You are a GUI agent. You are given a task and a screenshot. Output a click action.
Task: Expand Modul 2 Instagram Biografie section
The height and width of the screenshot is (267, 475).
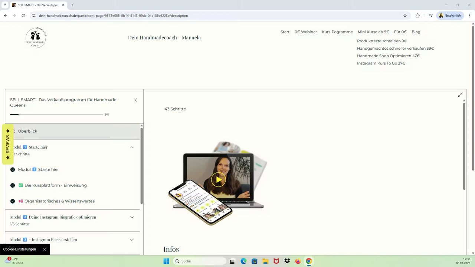tap(132, 217)
